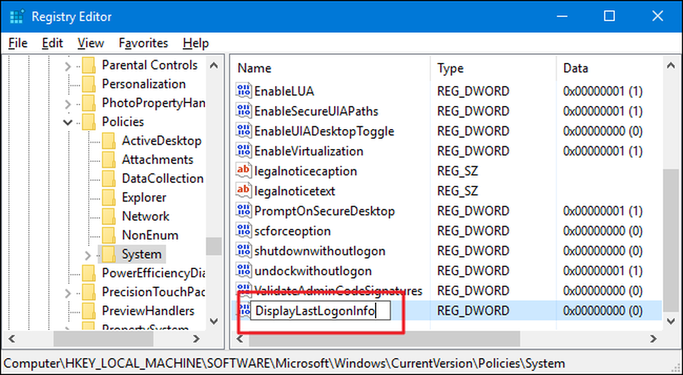Collapse the Policies key
The width and height of the screenshot is (683, 375).
(68, 122)
